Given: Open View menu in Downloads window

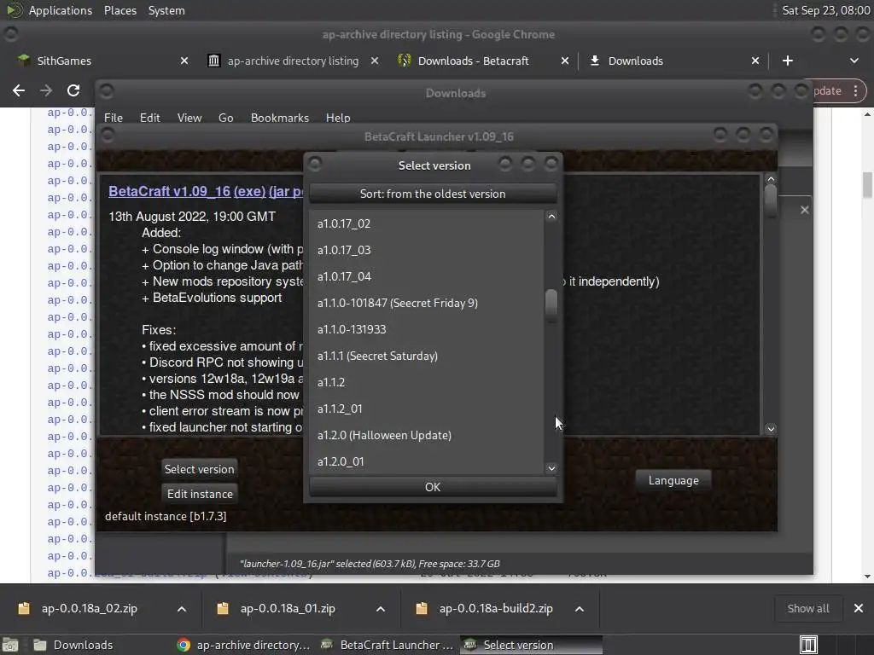Looking at the screenshot, I should coord(189,118).
